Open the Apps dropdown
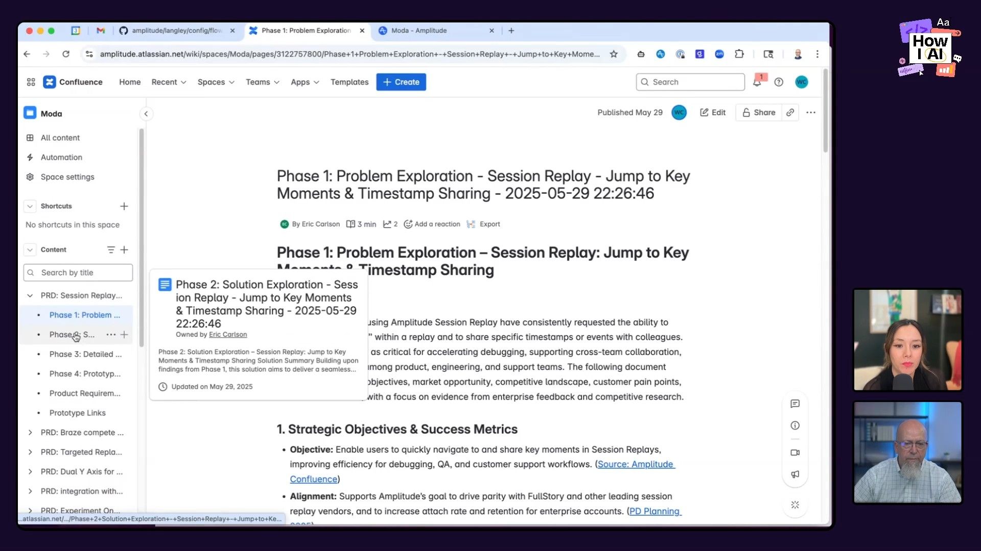This screenshot has height=551, width=981. [305, 82]
